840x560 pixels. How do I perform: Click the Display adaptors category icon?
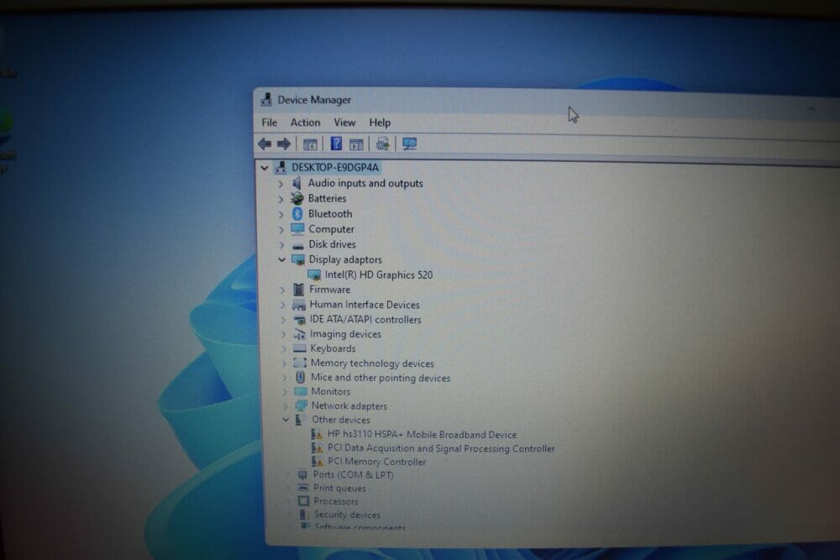(x=298, y=259)
